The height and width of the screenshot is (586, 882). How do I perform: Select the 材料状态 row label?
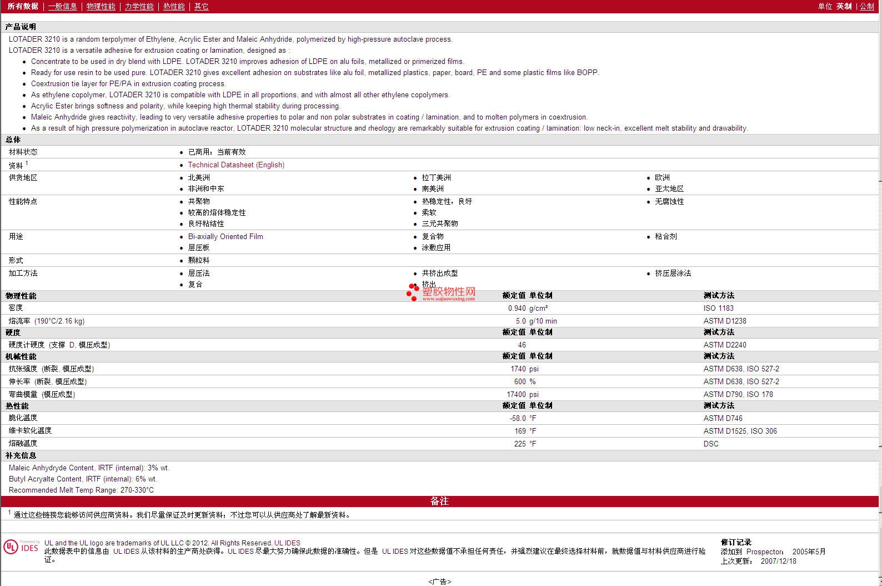pyautogui.click(x=23, y=152)
